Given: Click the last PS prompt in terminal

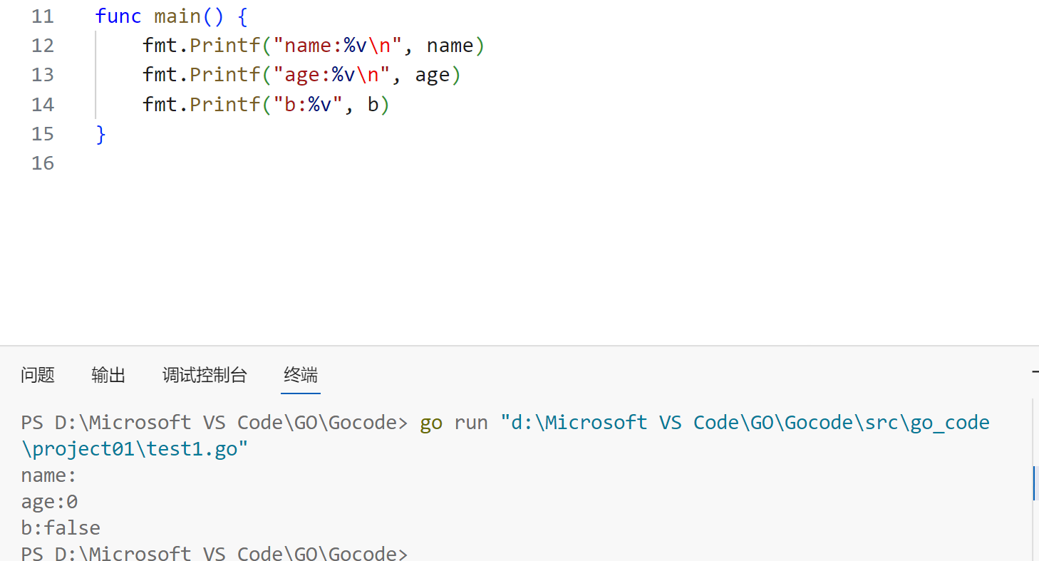Looking at the screenshot, I should tap(214, 553).
